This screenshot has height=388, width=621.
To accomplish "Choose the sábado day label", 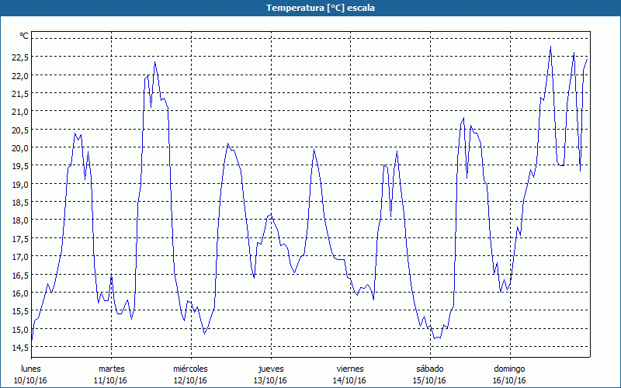I will [429, 369].
